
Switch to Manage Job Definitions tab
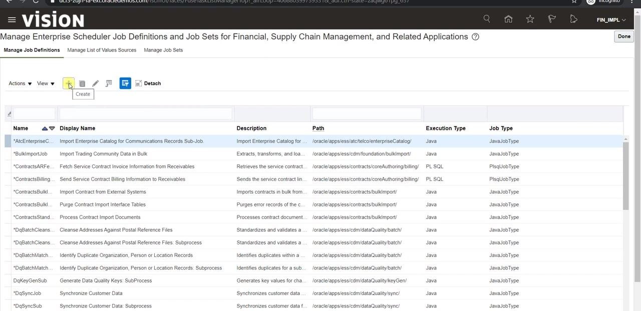(32, 50)
